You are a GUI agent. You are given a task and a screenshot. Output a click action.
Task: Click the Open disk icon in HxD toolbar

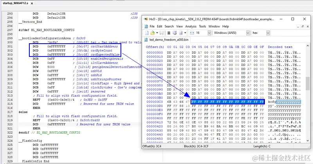tap(174, 33)
